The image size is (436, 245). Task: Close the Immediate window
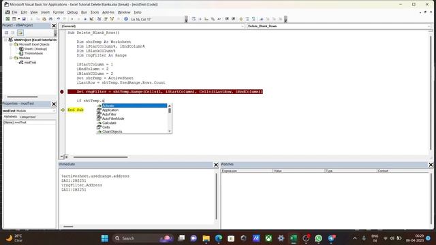(216, 165)
